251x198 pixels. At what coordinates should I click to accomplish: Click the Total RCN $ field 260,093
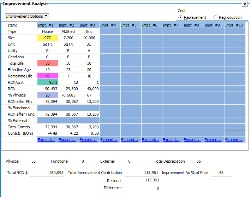pos(47,173)
